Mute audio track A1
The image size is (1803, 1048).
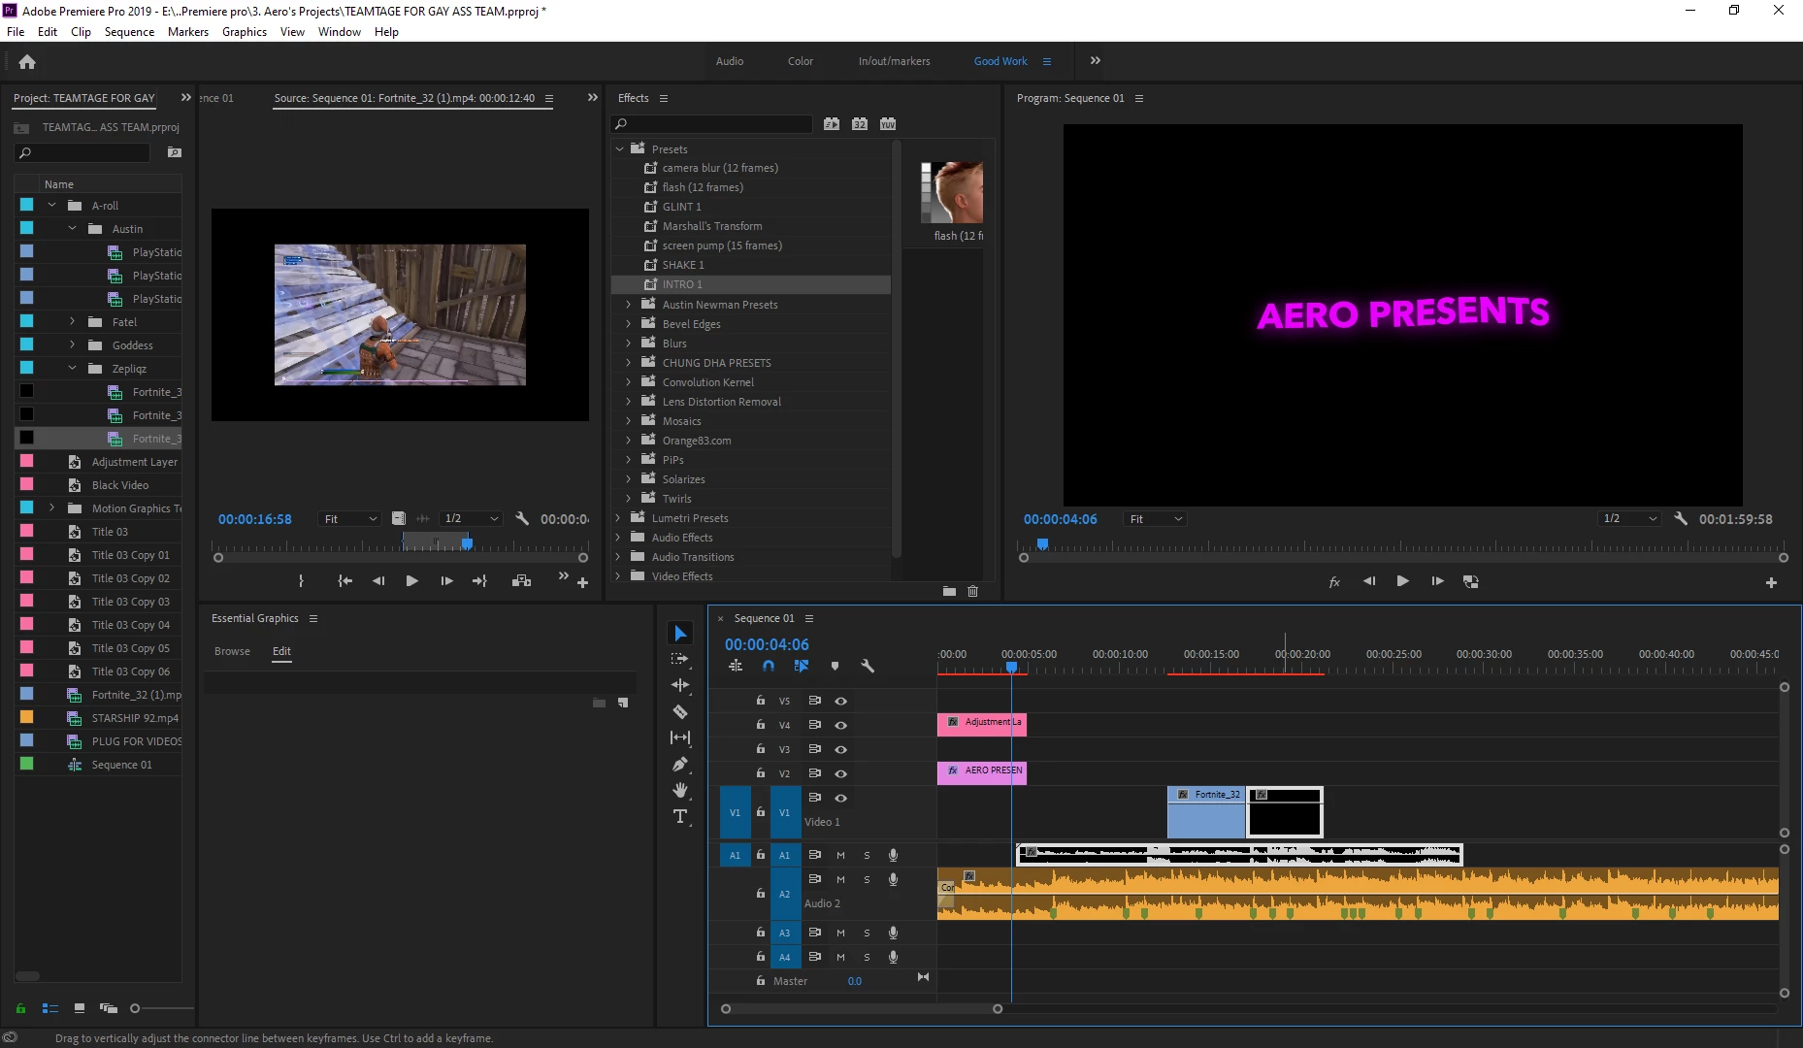[840, 855]
